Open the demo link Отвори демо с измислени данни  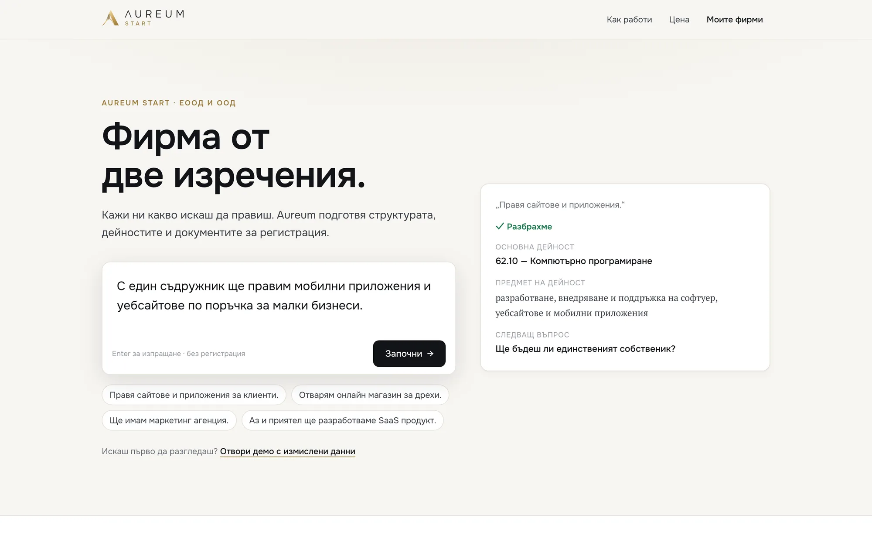pos(288,451)
